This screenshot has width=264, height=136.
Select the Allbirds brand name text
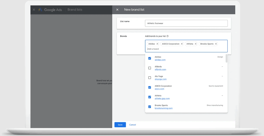click(x=158, y=67)
